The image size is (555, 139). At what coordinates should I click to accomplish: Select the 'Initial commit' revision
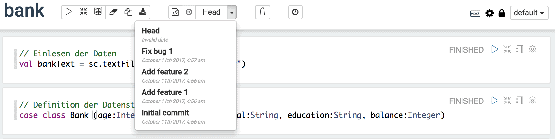(186, 117)
